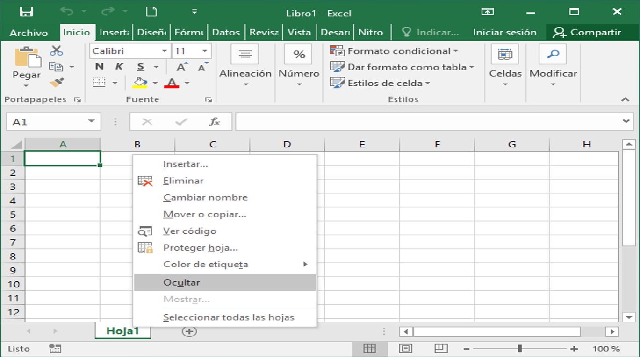
Task: Click the Pegar clipboard icon
Action: click(x=27, y=56)
